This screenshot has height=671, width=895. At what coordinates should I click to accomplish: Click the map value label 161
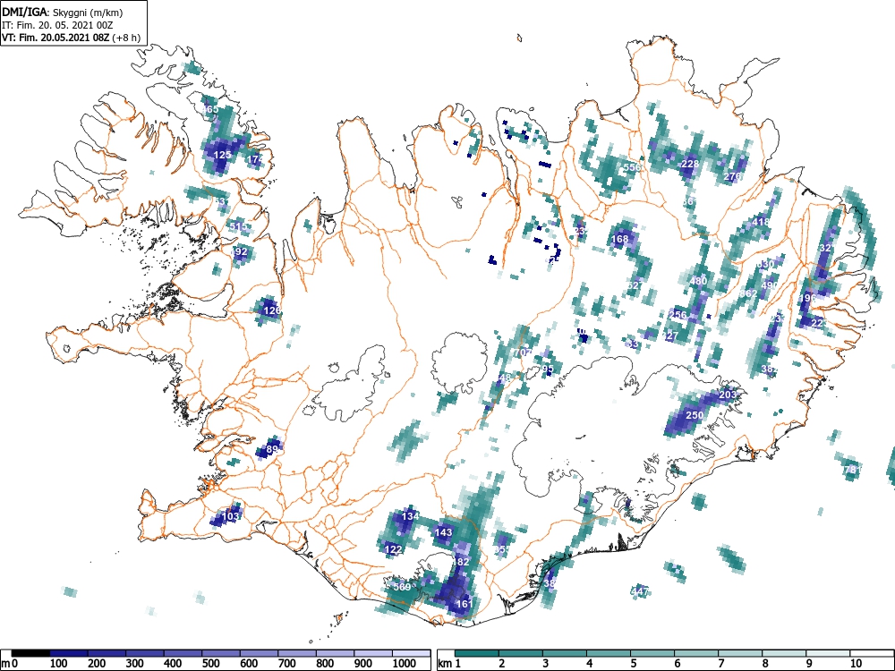pyautogui.click(x=465, y=604)
